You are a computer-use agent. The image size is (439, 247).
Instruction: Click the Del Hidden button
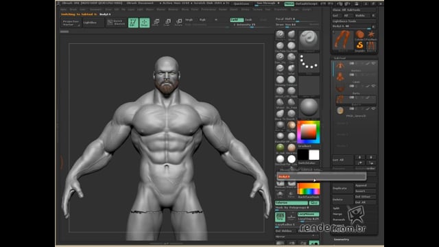click(285, 231)
